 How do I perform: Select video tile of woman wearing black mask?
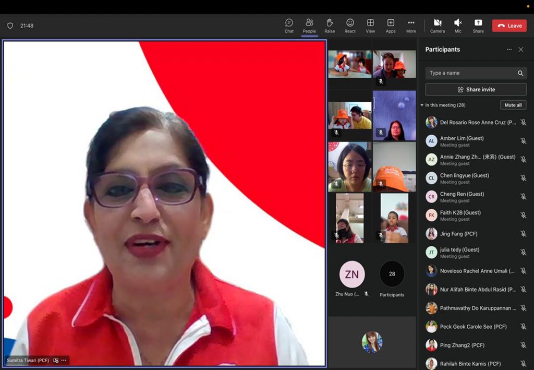pyautogui.click(x=350, y=218)
